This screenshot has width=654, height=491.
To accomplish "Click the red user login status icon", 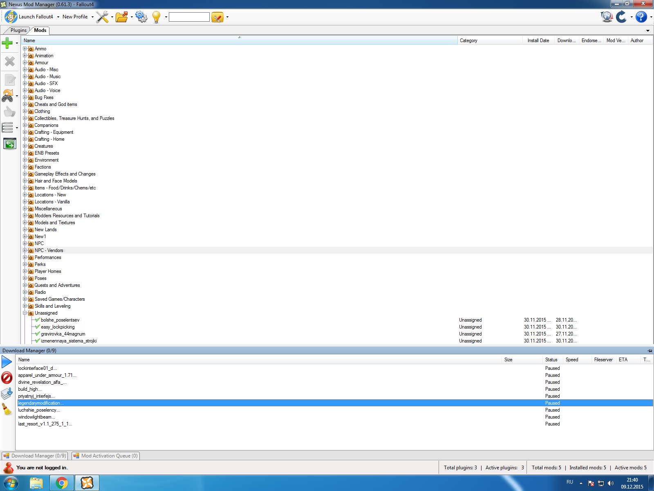I will coord(8,467).
